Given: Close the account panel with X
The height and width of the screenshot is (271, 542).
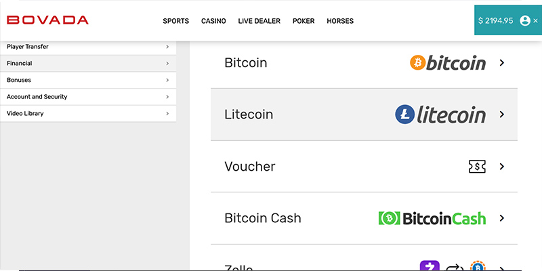Looking at the screenshot, I should click(x=535, y=21).
